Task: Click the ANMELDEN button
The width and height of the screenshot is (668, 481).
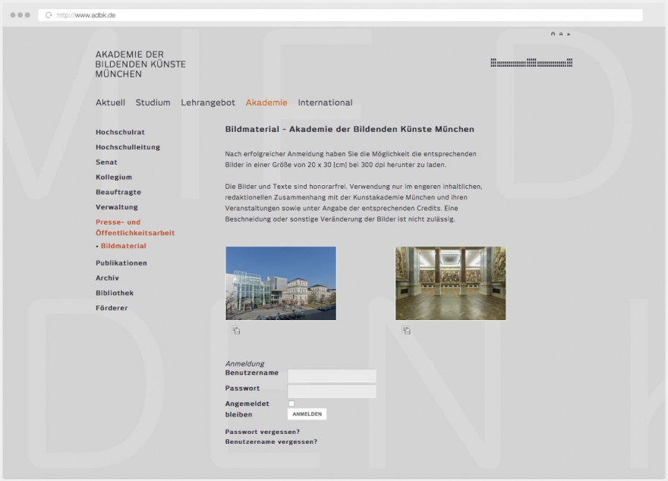Action: [x=307, y=413]
